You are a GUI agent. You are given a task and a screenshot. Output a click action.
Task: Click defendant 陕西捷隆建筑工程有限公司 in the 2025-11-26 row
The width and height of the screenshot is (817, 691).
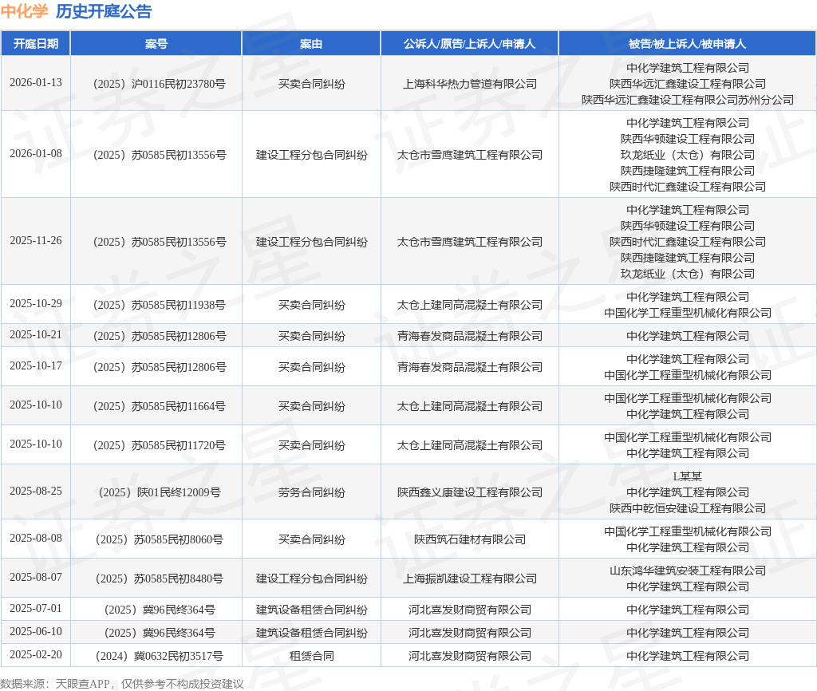(687, 258)
